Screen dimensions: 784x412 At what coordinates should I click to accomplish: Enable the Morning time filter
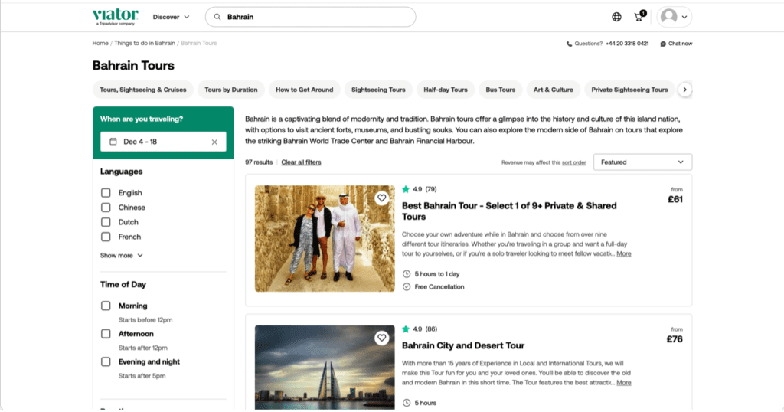tap(106, 306)
